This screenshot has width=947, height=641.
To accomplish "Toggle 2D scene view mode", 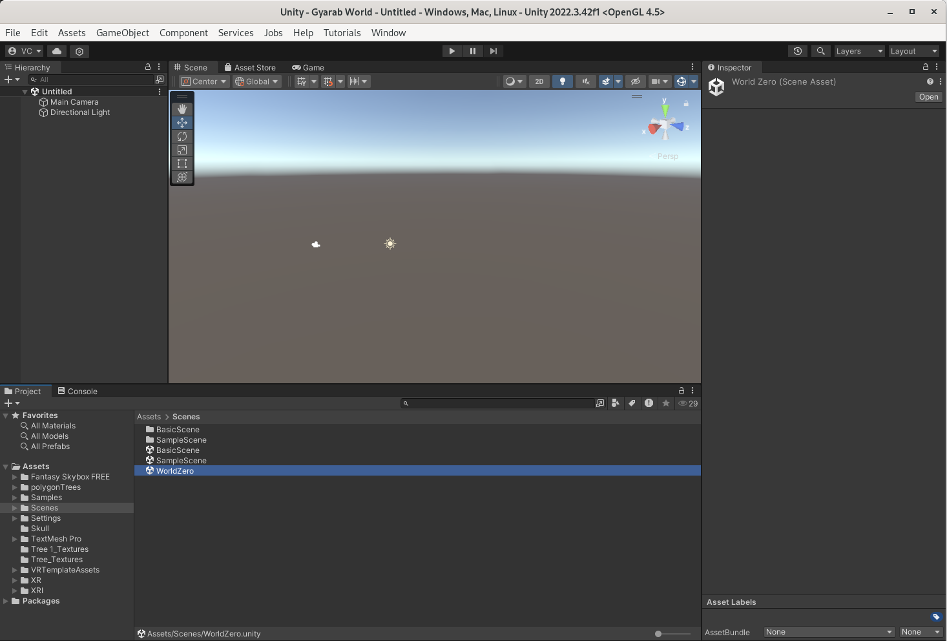I will coord(539,81).
